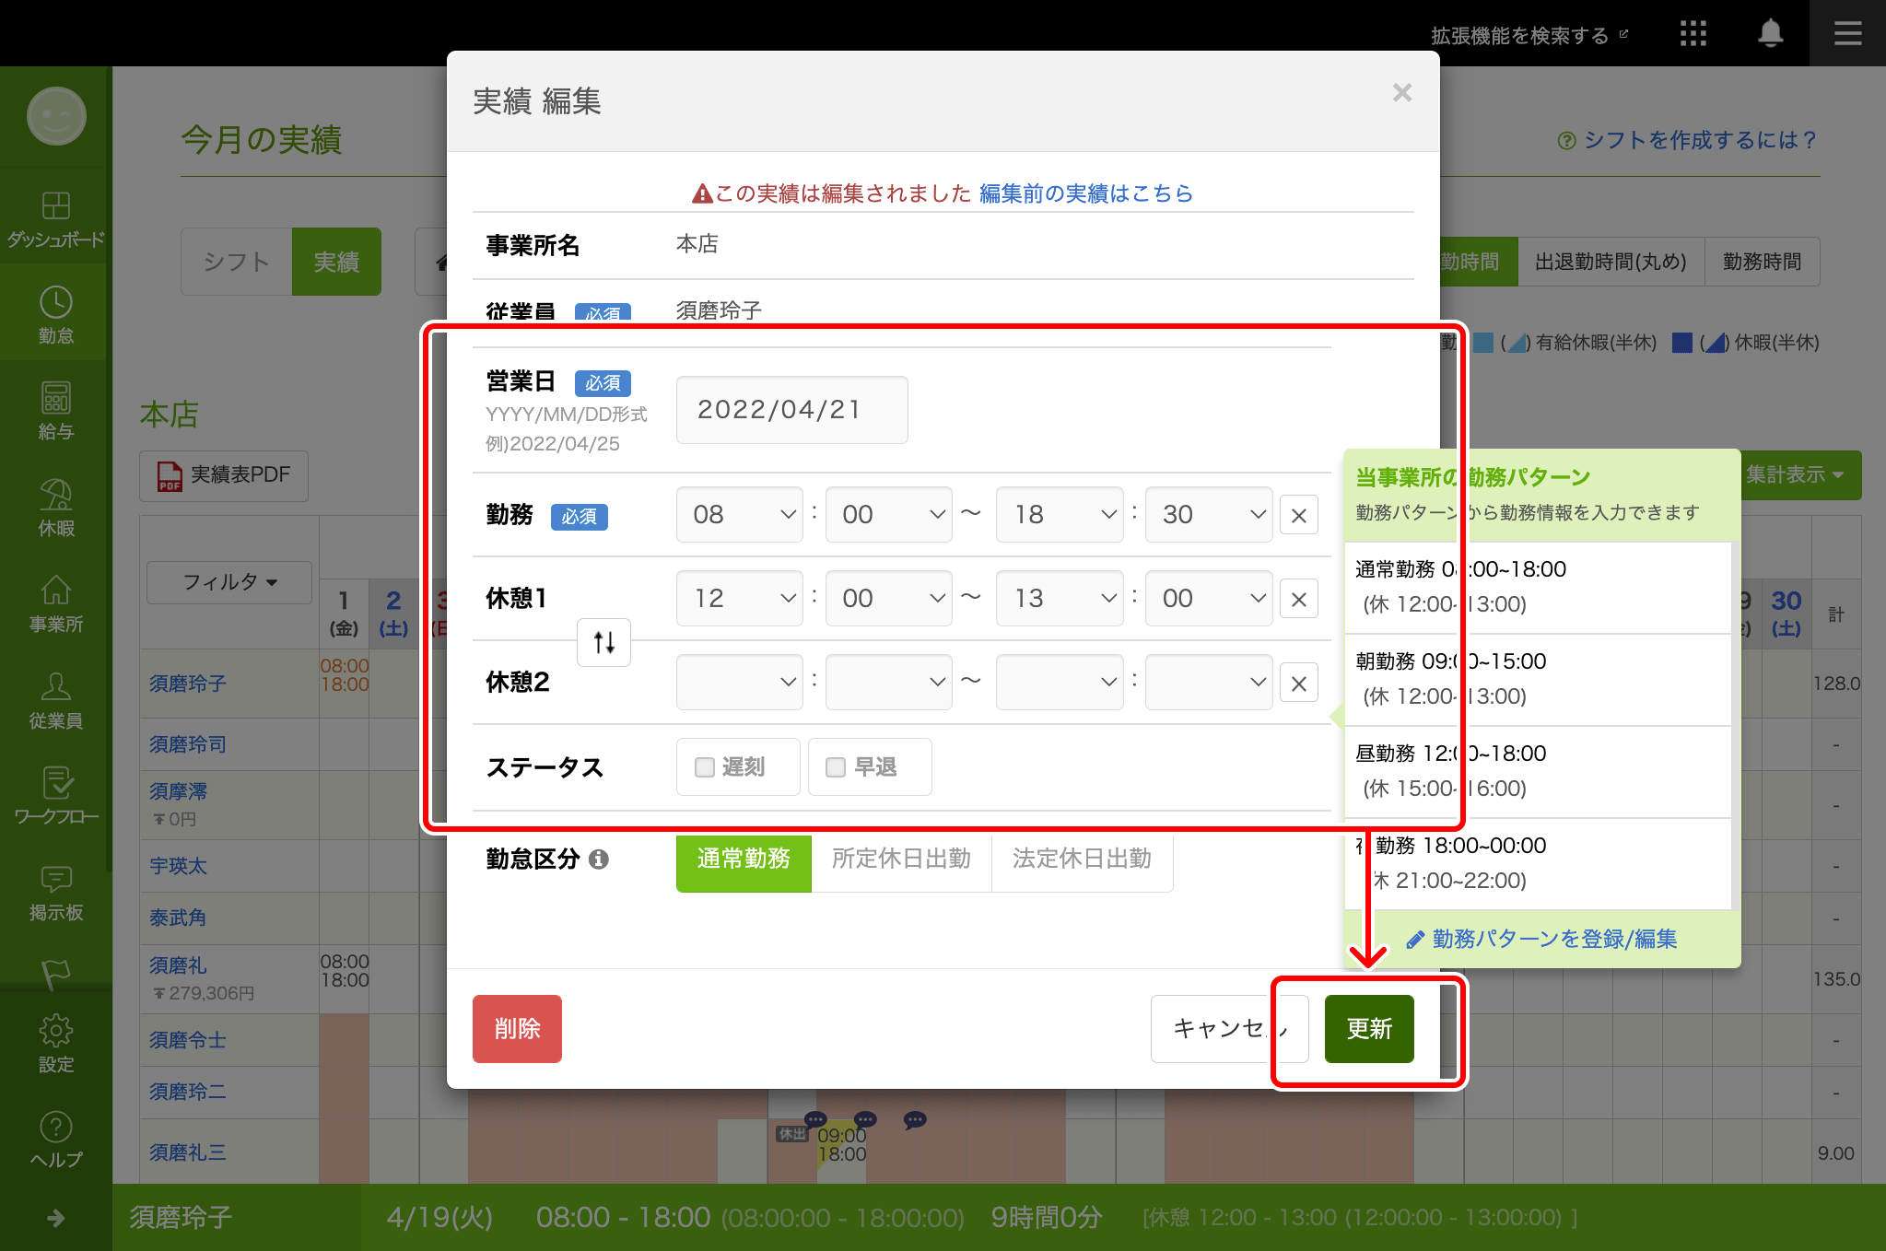Check the 遅刻 status checkbox
Image resolution: width=1886 pixels, height=1251 pixels.
(704, 766)
